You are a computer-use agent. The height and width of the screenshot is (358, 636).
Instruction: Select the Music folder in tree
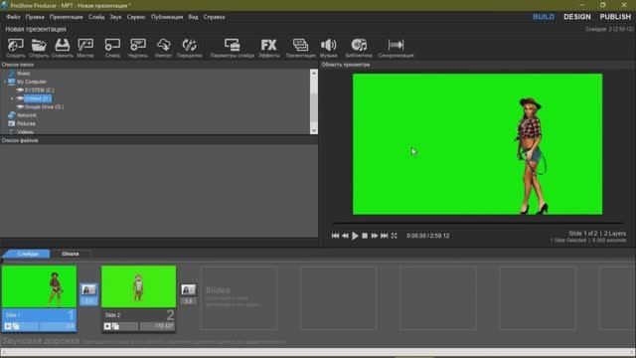[x=23, y=73]
